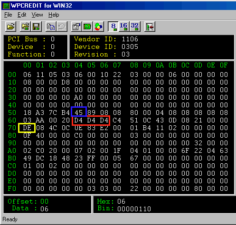Select the blue-boxed 45 byte at offset 54
The height and width of the screenshot is (225, 236).
pos(79,112)
